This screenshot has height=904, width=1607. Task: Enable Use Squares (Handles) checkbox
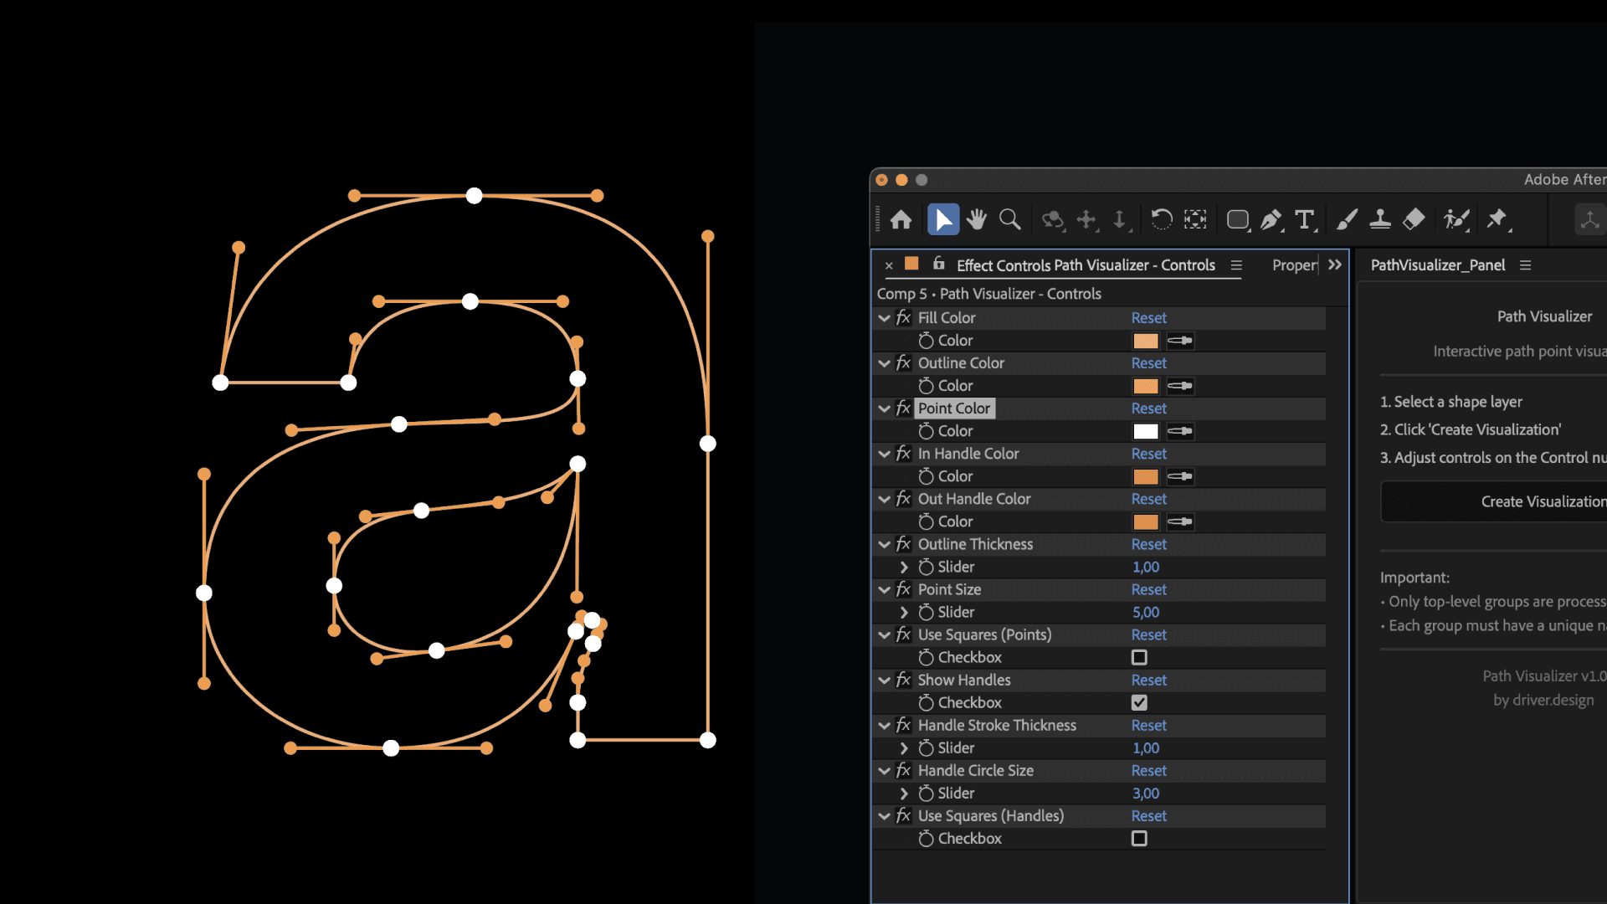(x=1139, y=839)
